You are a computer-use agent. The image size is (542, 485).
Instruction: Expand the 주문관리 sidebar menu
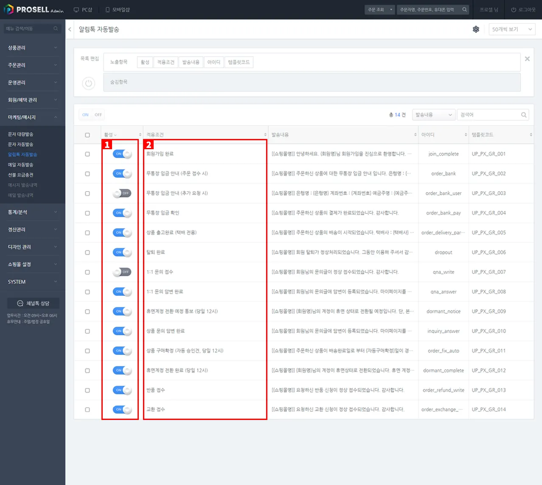(33, 65)
